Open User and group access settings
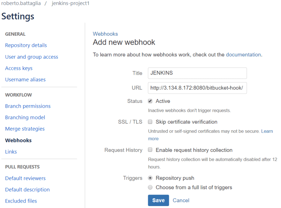 click(31, 57)
